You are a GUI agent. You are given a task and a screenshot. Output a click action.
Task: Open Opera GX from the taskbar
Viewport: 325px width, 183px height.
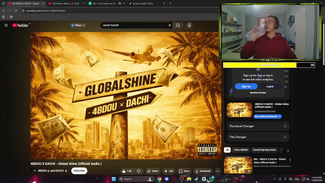click(x=174, y=179)
